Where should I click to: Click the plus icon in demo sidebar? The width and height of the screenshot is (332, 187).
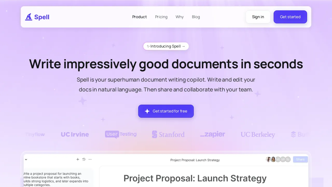tap(78, 159)
